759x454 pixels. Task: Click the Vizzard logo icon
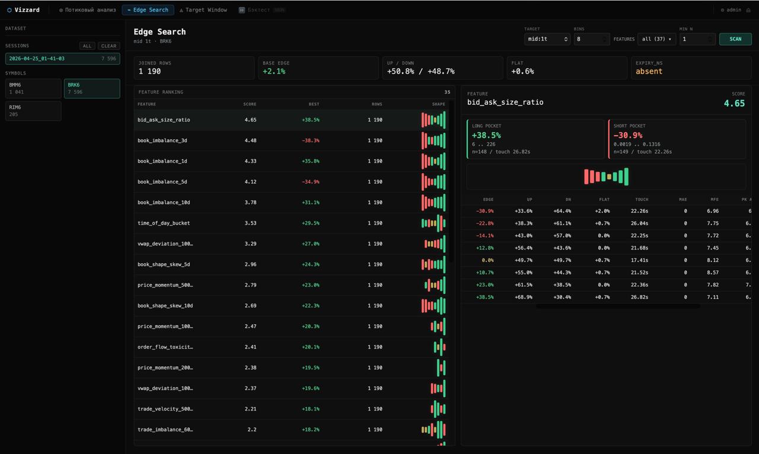pos(9,10)
